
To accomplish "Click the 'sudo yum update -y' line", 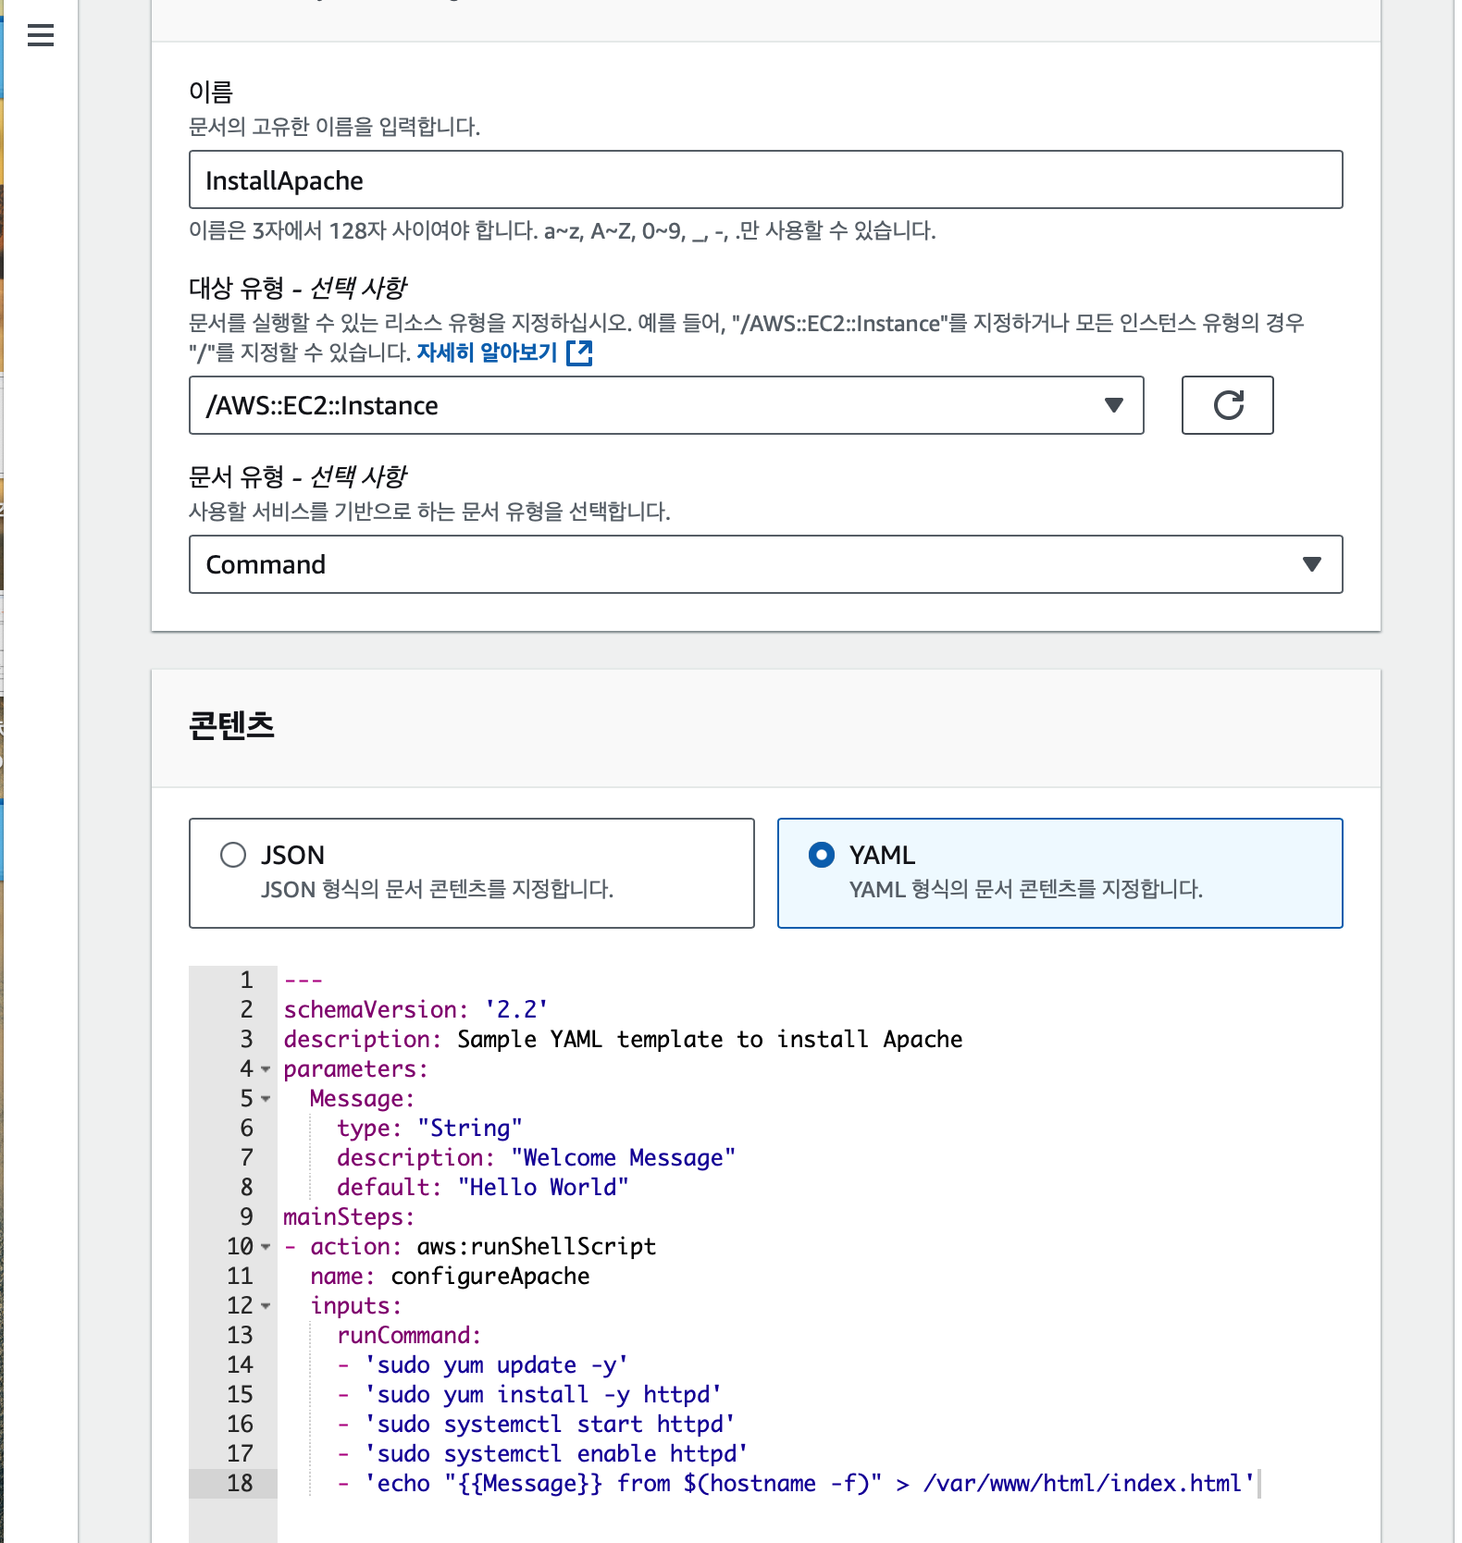I will (x=483, y=1364).
